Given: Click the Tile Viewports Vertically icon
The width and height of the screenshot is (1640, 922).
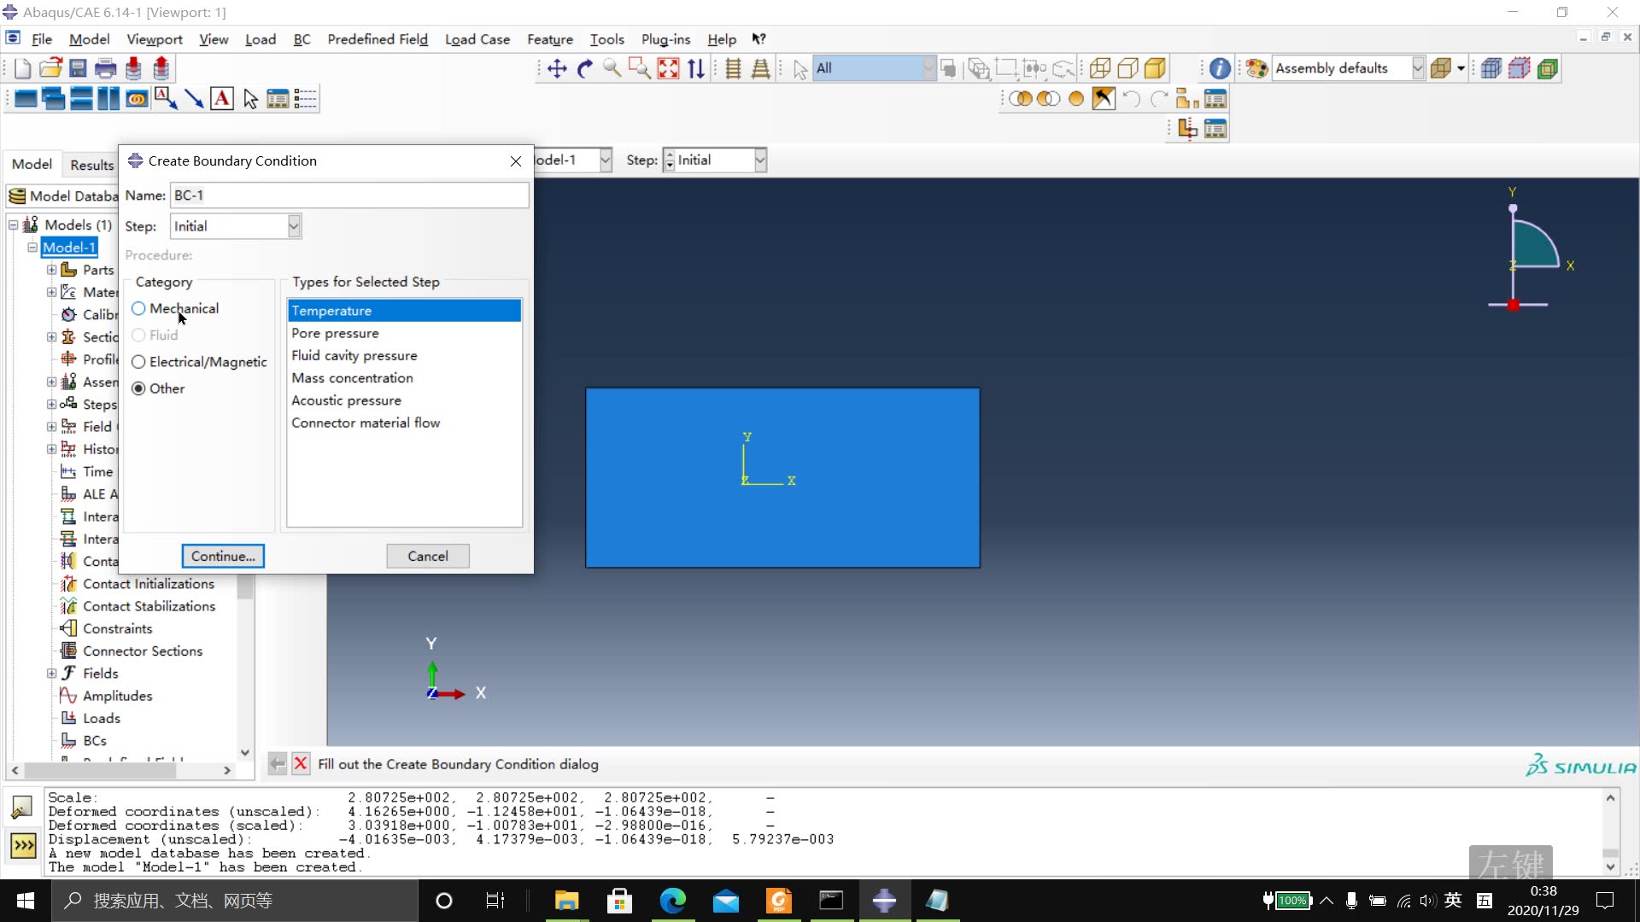Looking at the screenshot, I should 108,99.
